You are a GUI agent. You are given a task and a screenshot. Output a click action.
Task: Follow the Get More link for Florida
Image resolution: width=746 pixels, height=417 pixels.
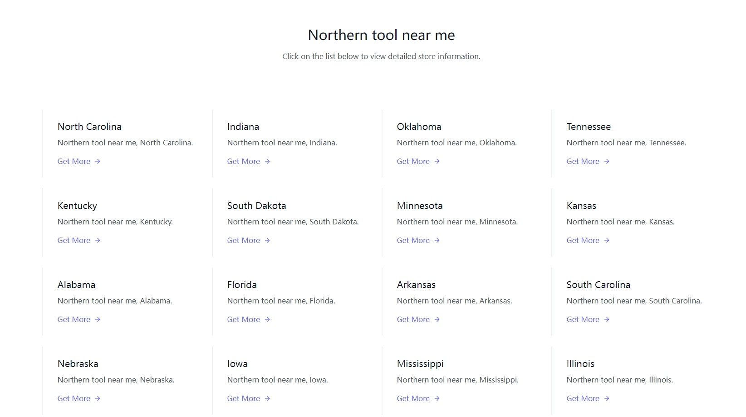click(x=249, y=319)
